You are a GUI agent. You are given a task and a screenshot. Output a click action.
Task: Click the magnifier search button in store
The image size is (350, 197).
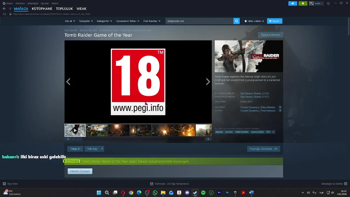point(237,21)
